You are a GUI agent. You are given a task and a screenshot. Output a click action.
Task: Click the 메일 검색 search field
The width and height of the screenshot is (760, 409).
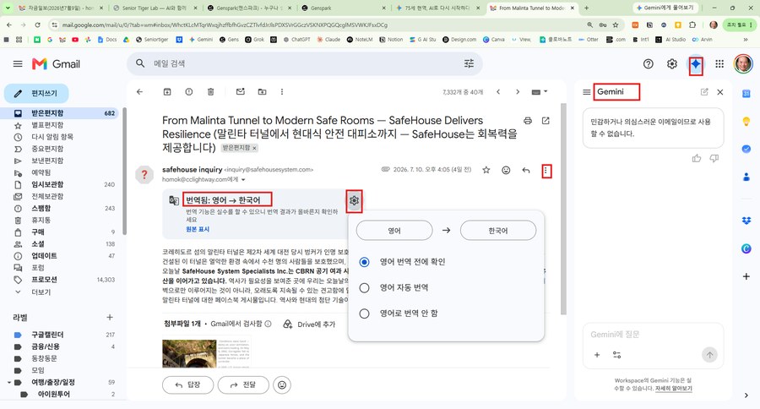[306, 63]
